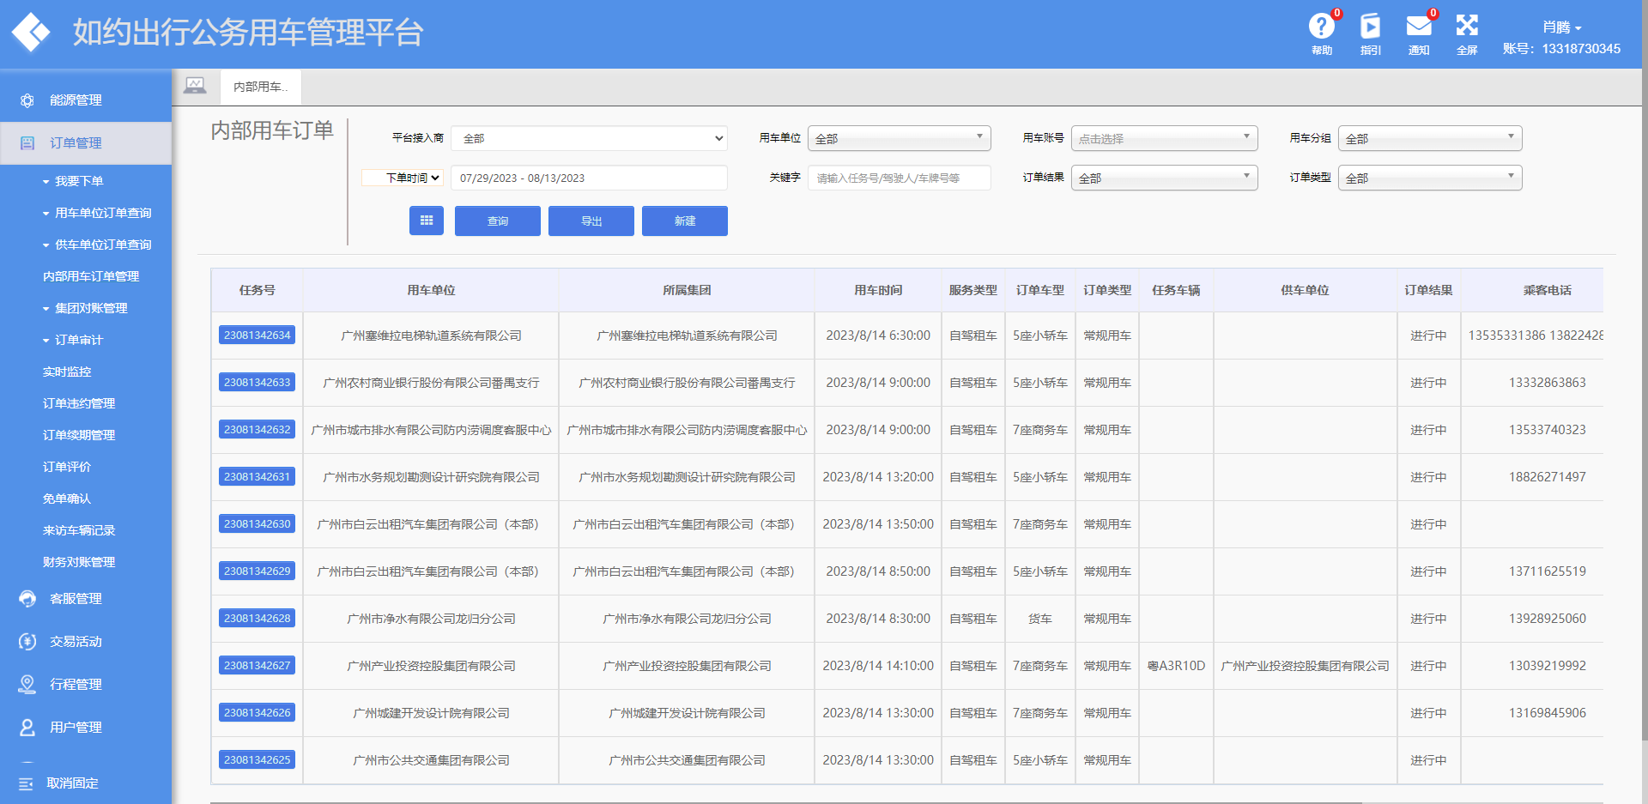Open order 23081342627 link
This screenshot has width=1648, height=804.
coord(257,665)
